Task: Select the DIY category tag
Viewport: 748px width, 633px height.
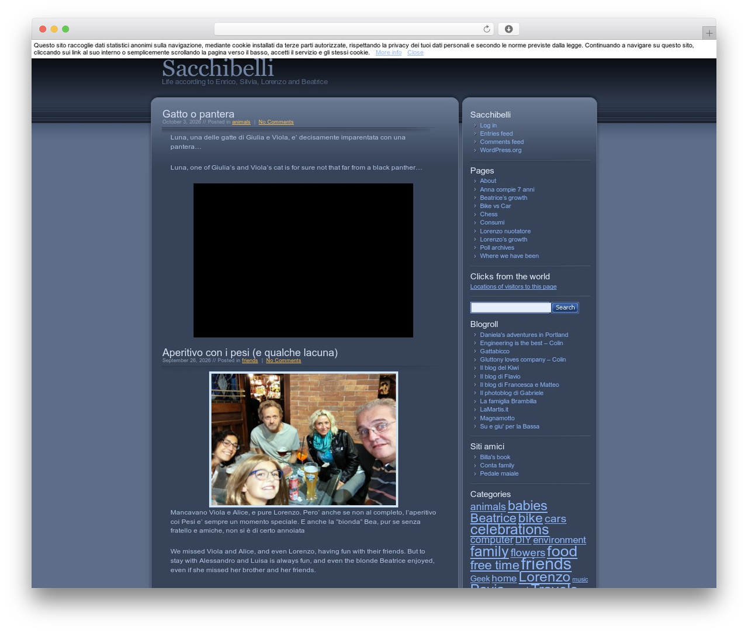Action: [522, 540]
